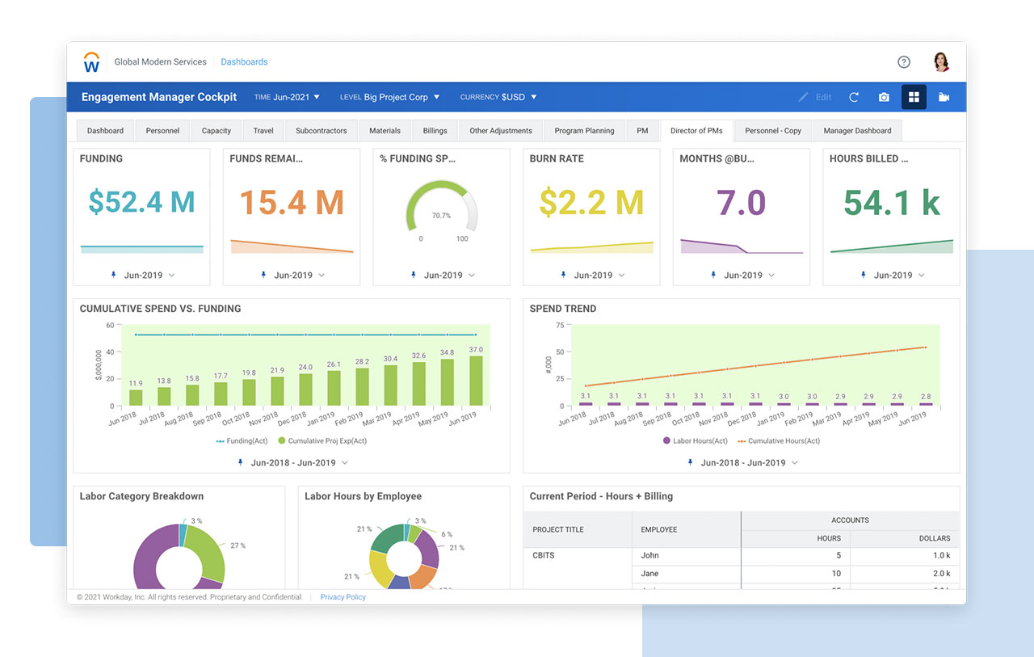Toggle Labor Hours(Act) legend series
Viewport: 1034px width, 657px height.
point(694,441)
